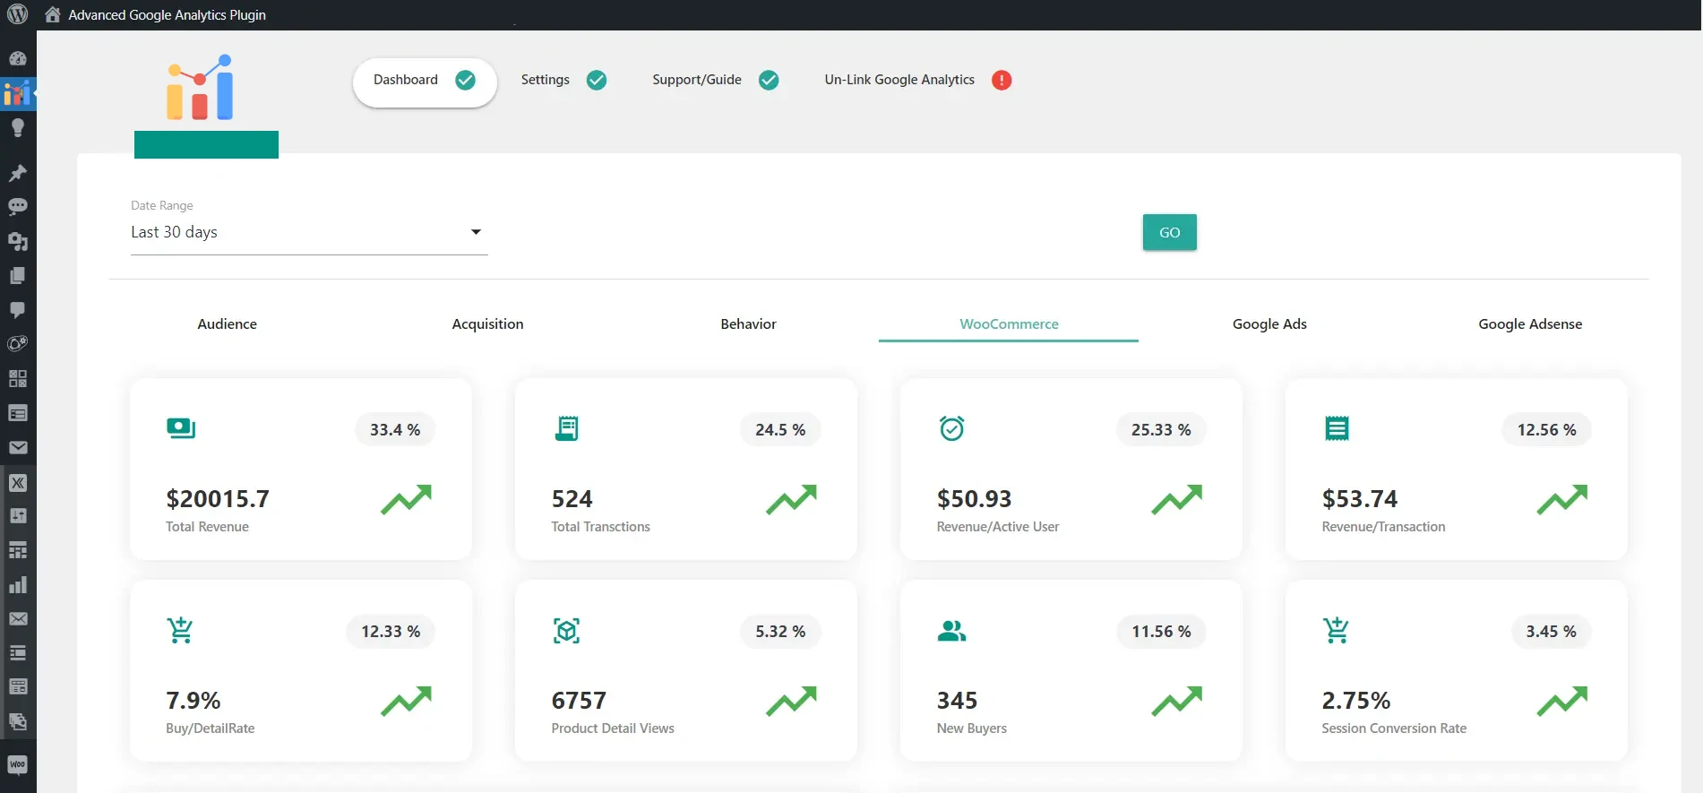
Task: Switch to the Google Ads tab
Action: (1269, 324)
